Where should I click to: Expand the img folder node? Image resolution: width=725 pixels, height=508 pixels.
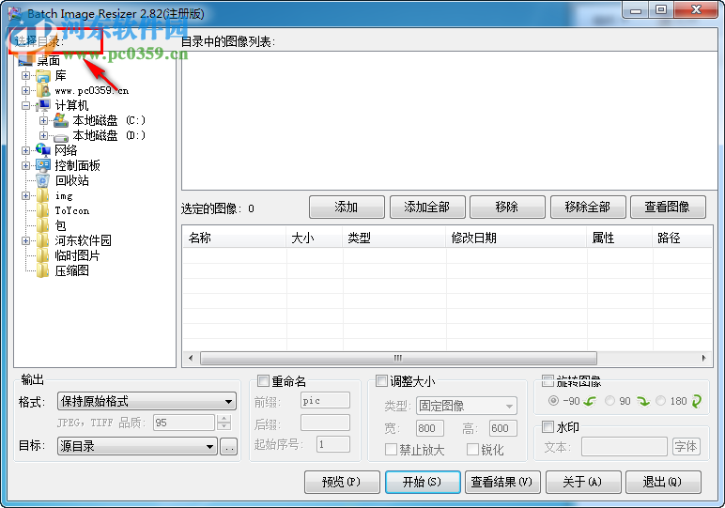26,196
